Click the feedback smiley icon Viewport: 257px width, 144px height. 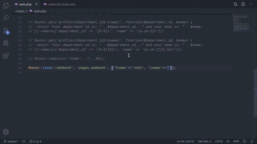pyautogui.click(x=245, y=141)
